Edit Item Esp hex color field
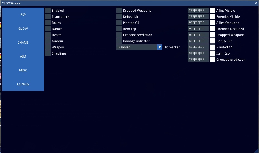This screenshot has height=153, width=259. tap(198, 53)
